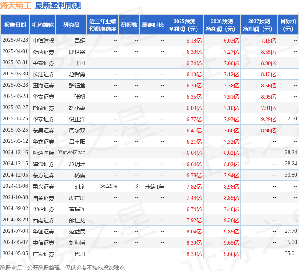Click the 覆盖时长 column header

[x=153, y=25]
